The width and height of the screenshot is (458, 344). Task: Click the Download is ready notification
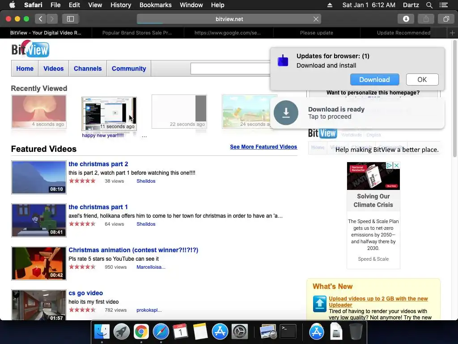coord(357,113)
